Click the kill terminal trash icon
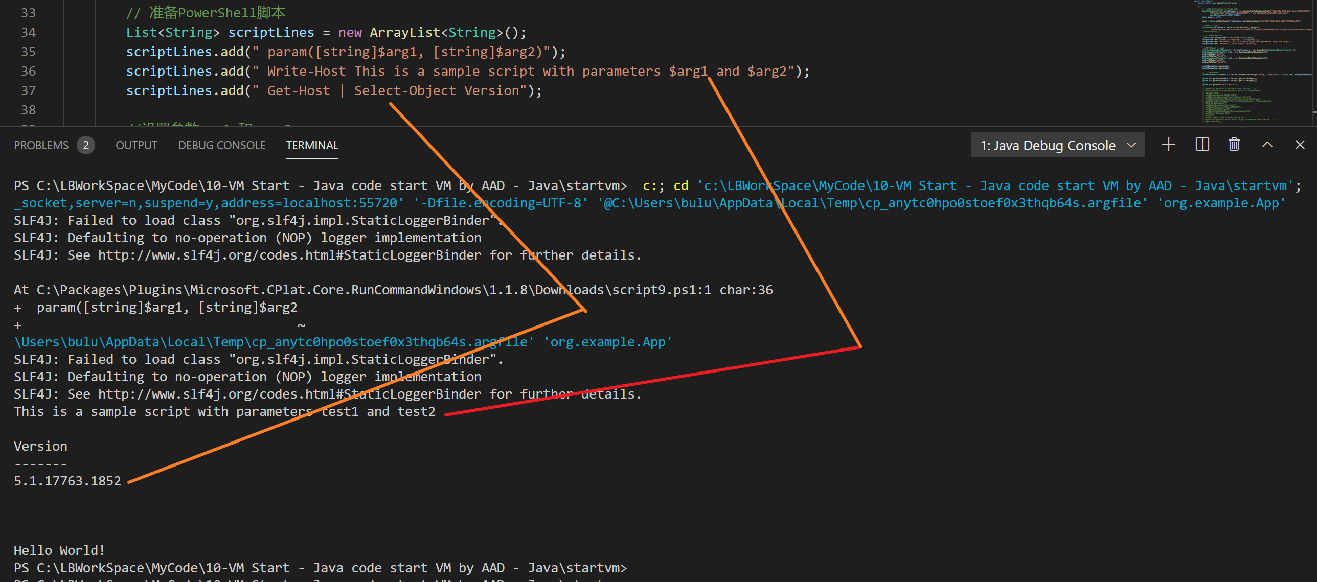 click(1234, 145)
